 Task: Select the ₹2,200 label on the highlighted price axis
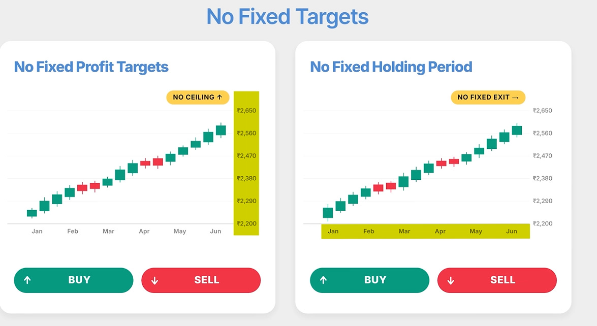tap(246, 223)
